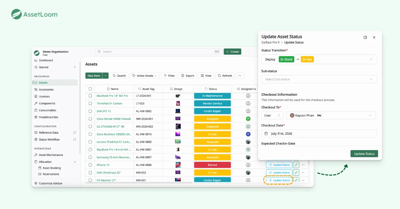
Task: Check the LG 27UK650-W row checkbox
Action: 90,126
